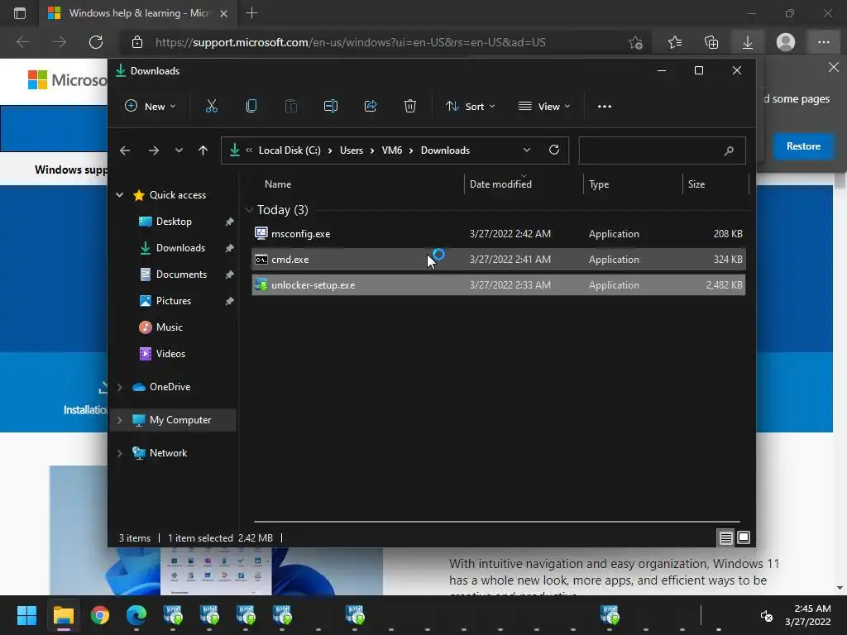Click the Copy icon in Explorer toolbar
Screen dimensions: 847x635
251,107
